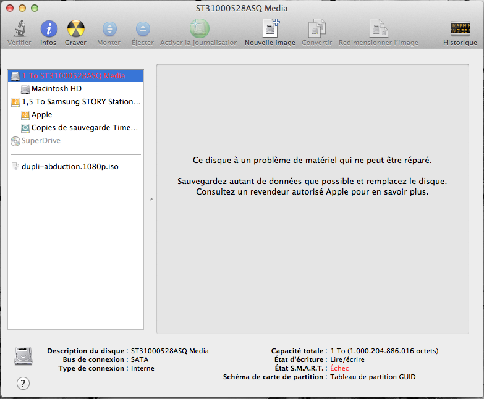Click the SATA connection bus value
Screen dimensions: 484x399
140,359
